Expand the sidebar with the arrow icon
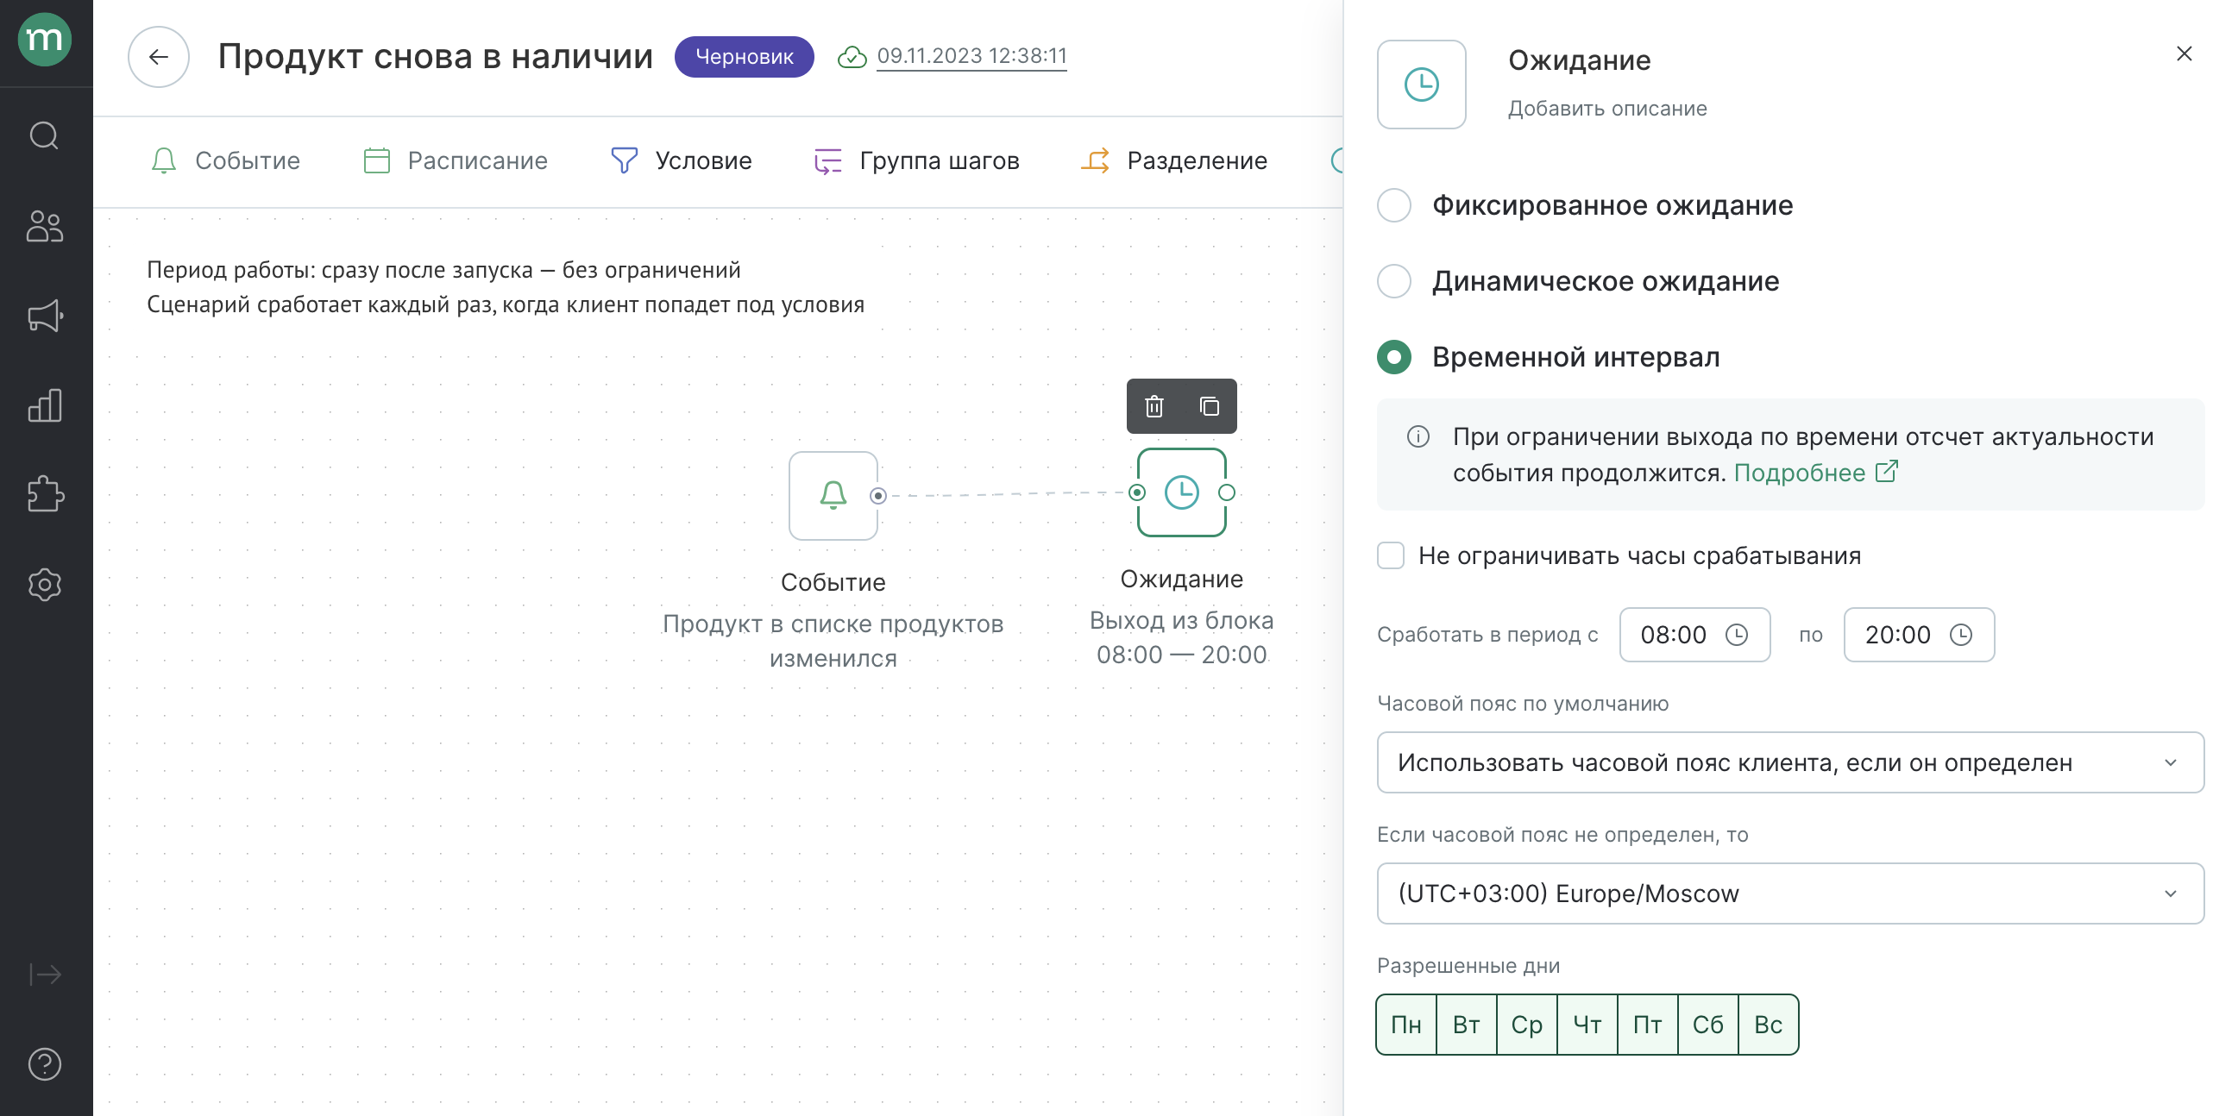The image size is (2238, 1116). tap(45, 975)
